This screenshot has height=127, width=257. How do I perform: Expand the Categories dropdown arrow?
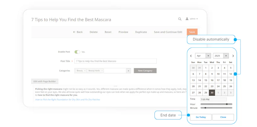click(128, 71)
